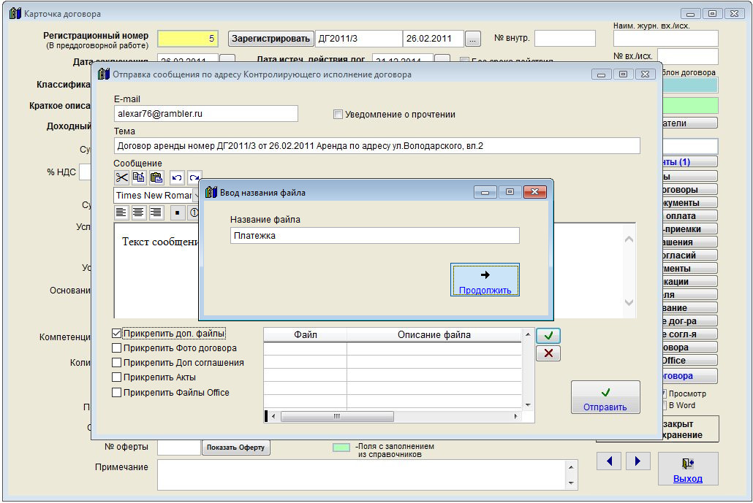Go to next record with right arrow
753x503 pixels.
pos(637,461)
